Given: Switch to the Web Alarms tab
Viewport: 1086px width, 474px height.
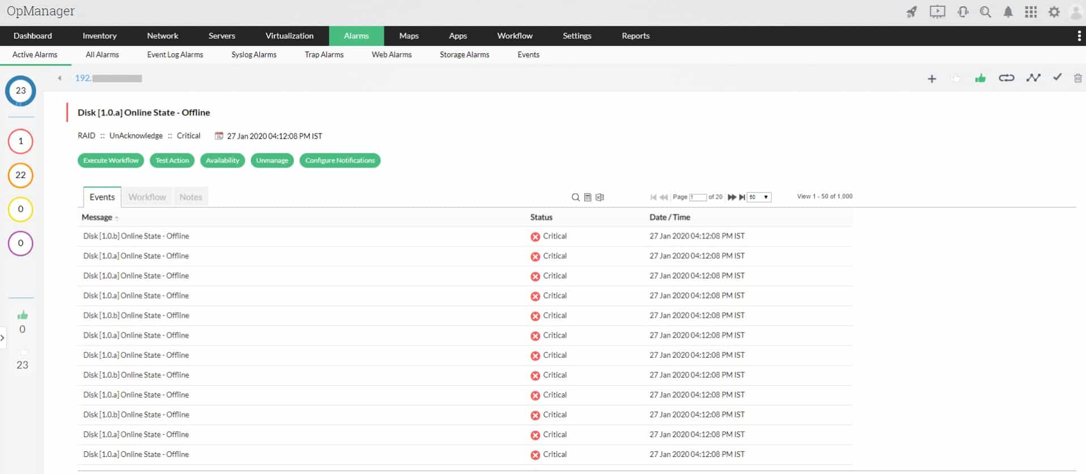Looking at the screenshot, I should 391,55.
